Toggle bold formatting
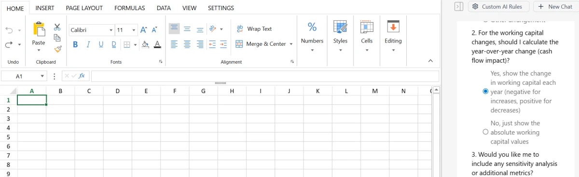Viewport: 579px width, 177px height. pos(75,44)
